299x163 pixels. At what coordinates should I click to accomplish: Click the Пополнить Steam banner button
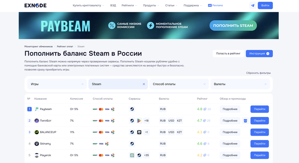(233, 26)
